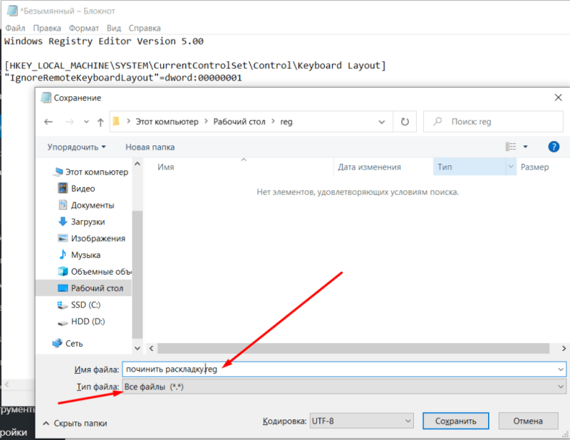Sort by 'Размер' column header
This screenshot has height=440, width=570.
coord(535,167)
